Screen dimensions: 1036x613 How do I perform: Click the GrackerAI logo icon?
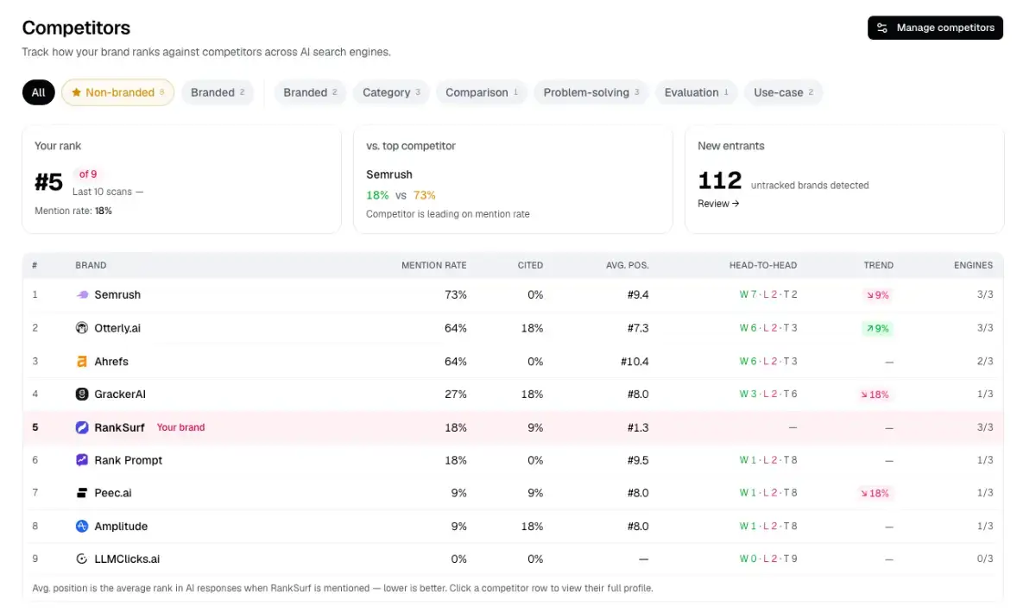pyautogui.click(x=82, y=394)
